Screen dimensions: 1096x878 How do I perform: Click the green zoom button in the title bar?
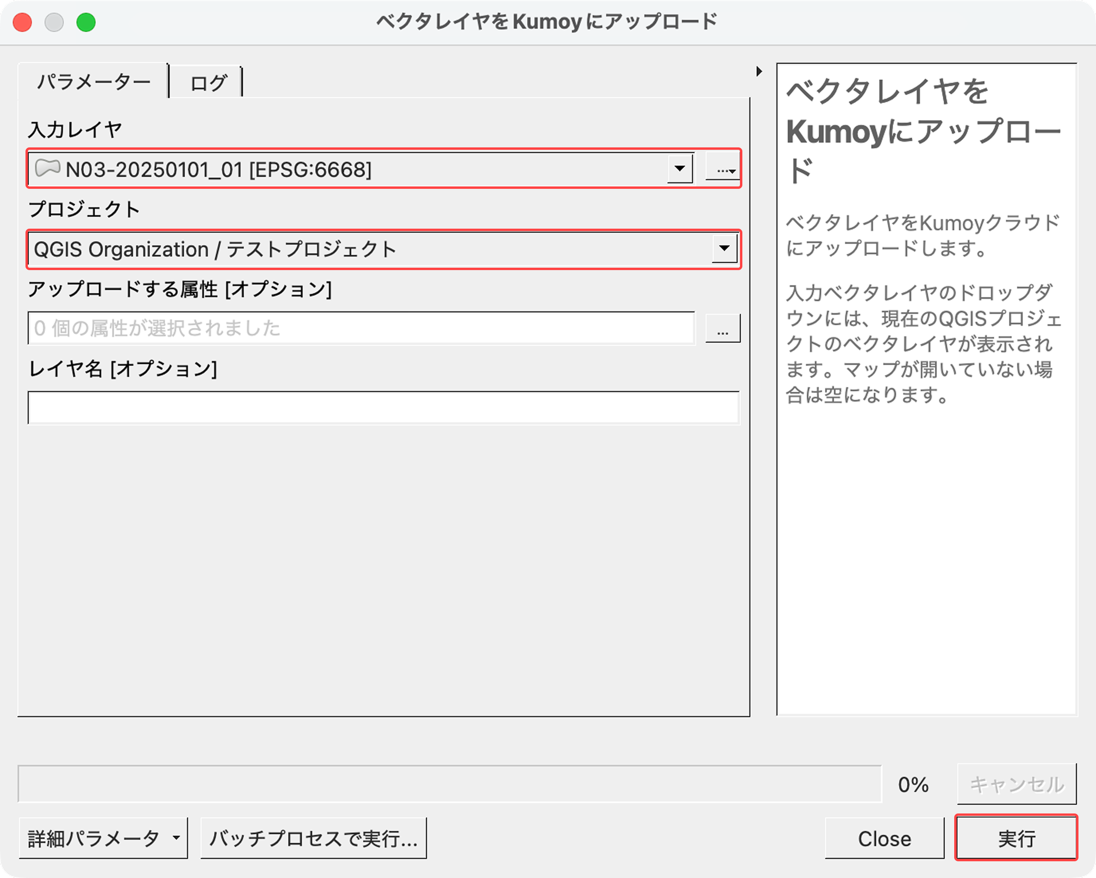86,22
